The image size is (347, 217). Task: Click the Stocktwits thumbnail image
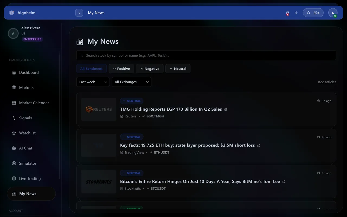click(99, 182)
